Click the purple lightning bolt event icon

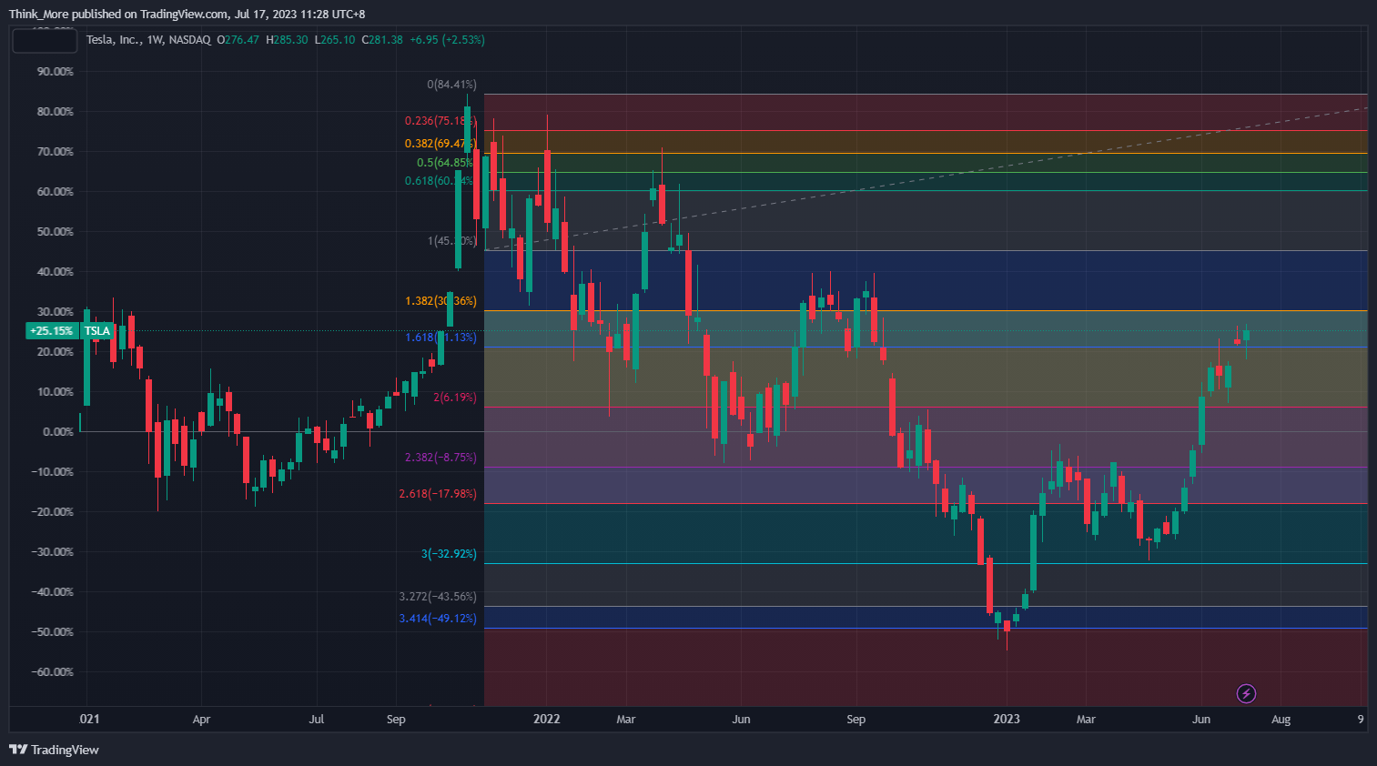1246,694
